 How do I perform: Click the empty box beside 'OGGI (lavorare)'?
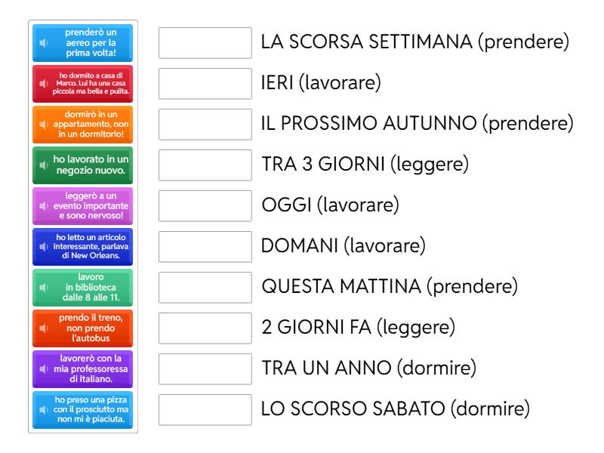(x=205, y=206)
